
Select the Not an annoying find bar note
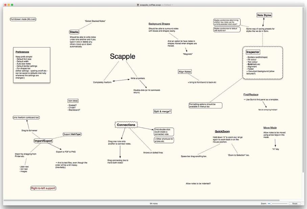(x=268, y=110)
